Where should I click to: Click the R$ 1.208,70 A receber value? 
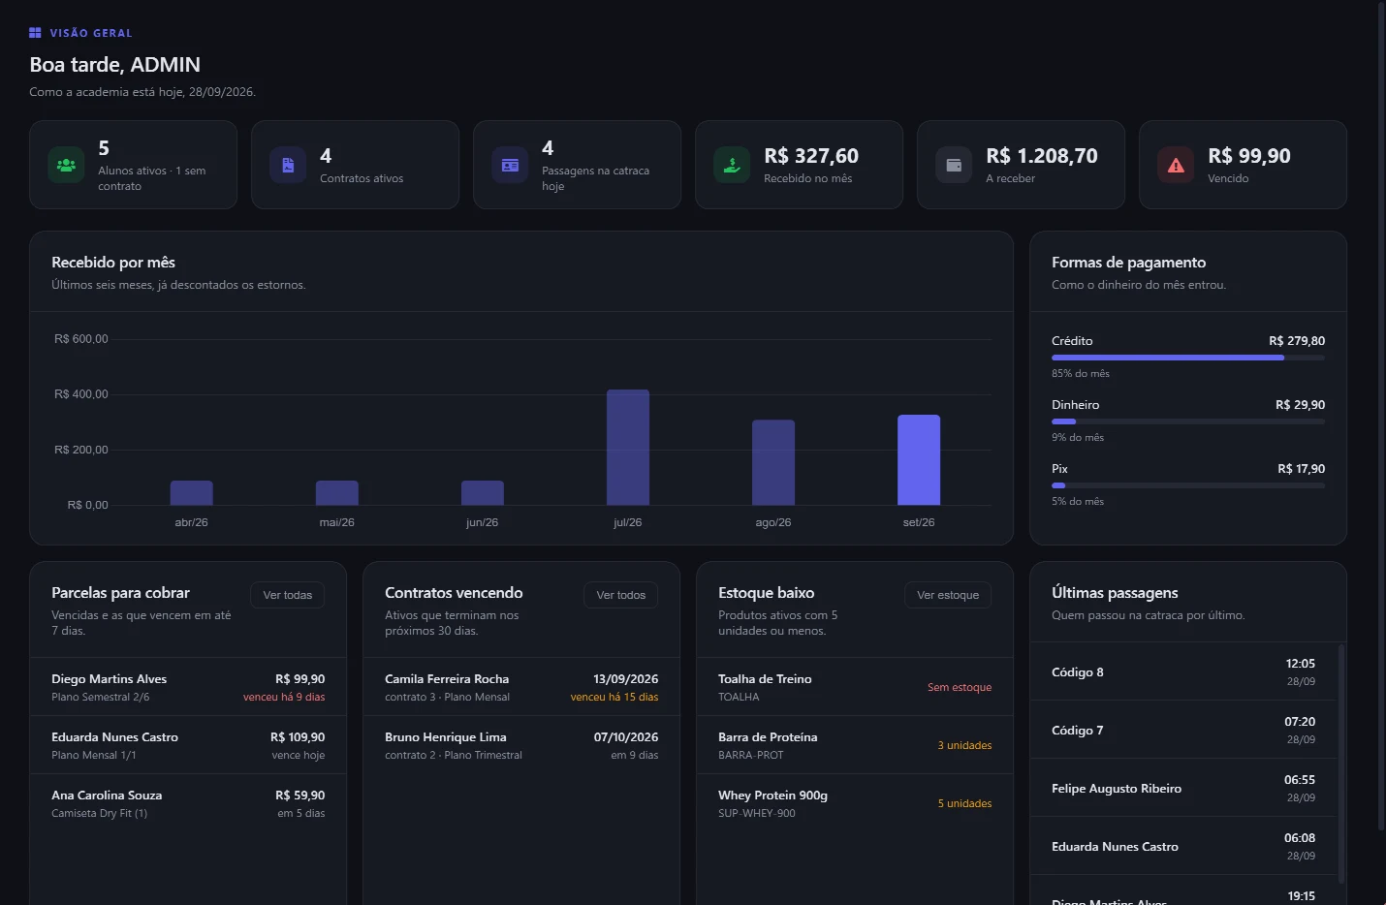click(1042, 156)
